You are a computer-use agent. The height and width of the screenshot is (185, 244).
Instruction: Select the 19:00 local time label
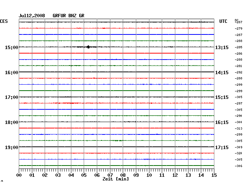click(12, 147)
